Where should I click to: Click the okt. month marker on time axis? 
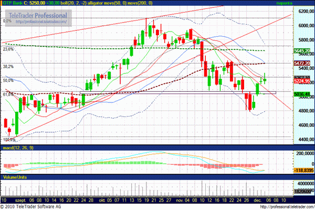point(100,200)
